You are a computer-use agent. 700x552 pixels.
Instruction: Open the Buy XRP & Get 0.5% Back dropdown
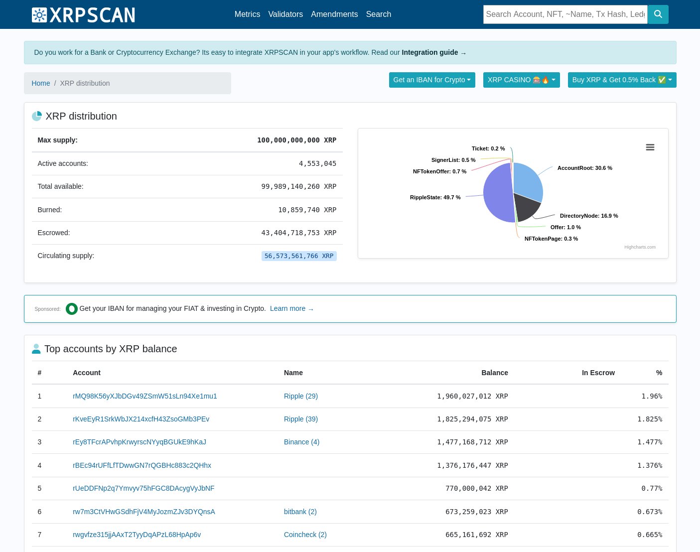click(x=622, y=80)
